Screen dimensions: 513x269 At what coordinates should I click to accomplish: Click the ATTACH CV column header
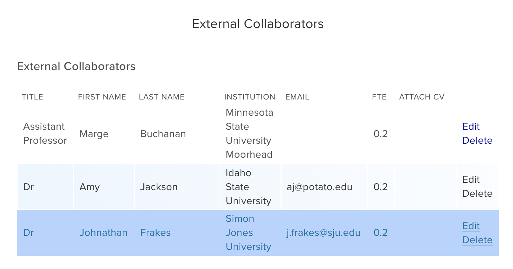click(422, 97)
